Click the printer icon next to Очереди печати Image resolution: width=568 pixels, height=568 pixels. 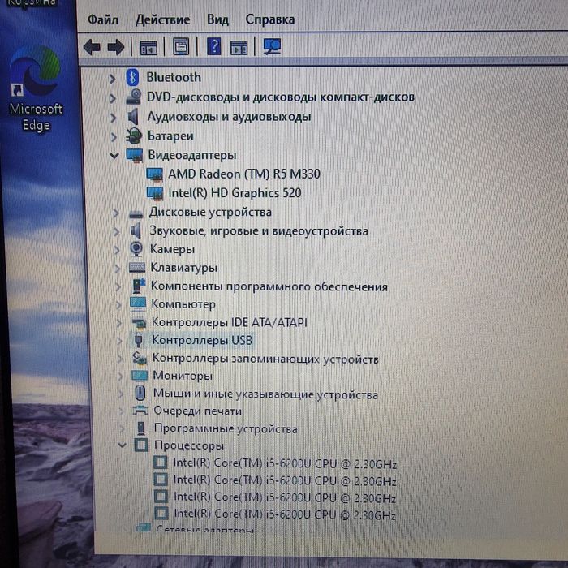(x=140, y=411)
